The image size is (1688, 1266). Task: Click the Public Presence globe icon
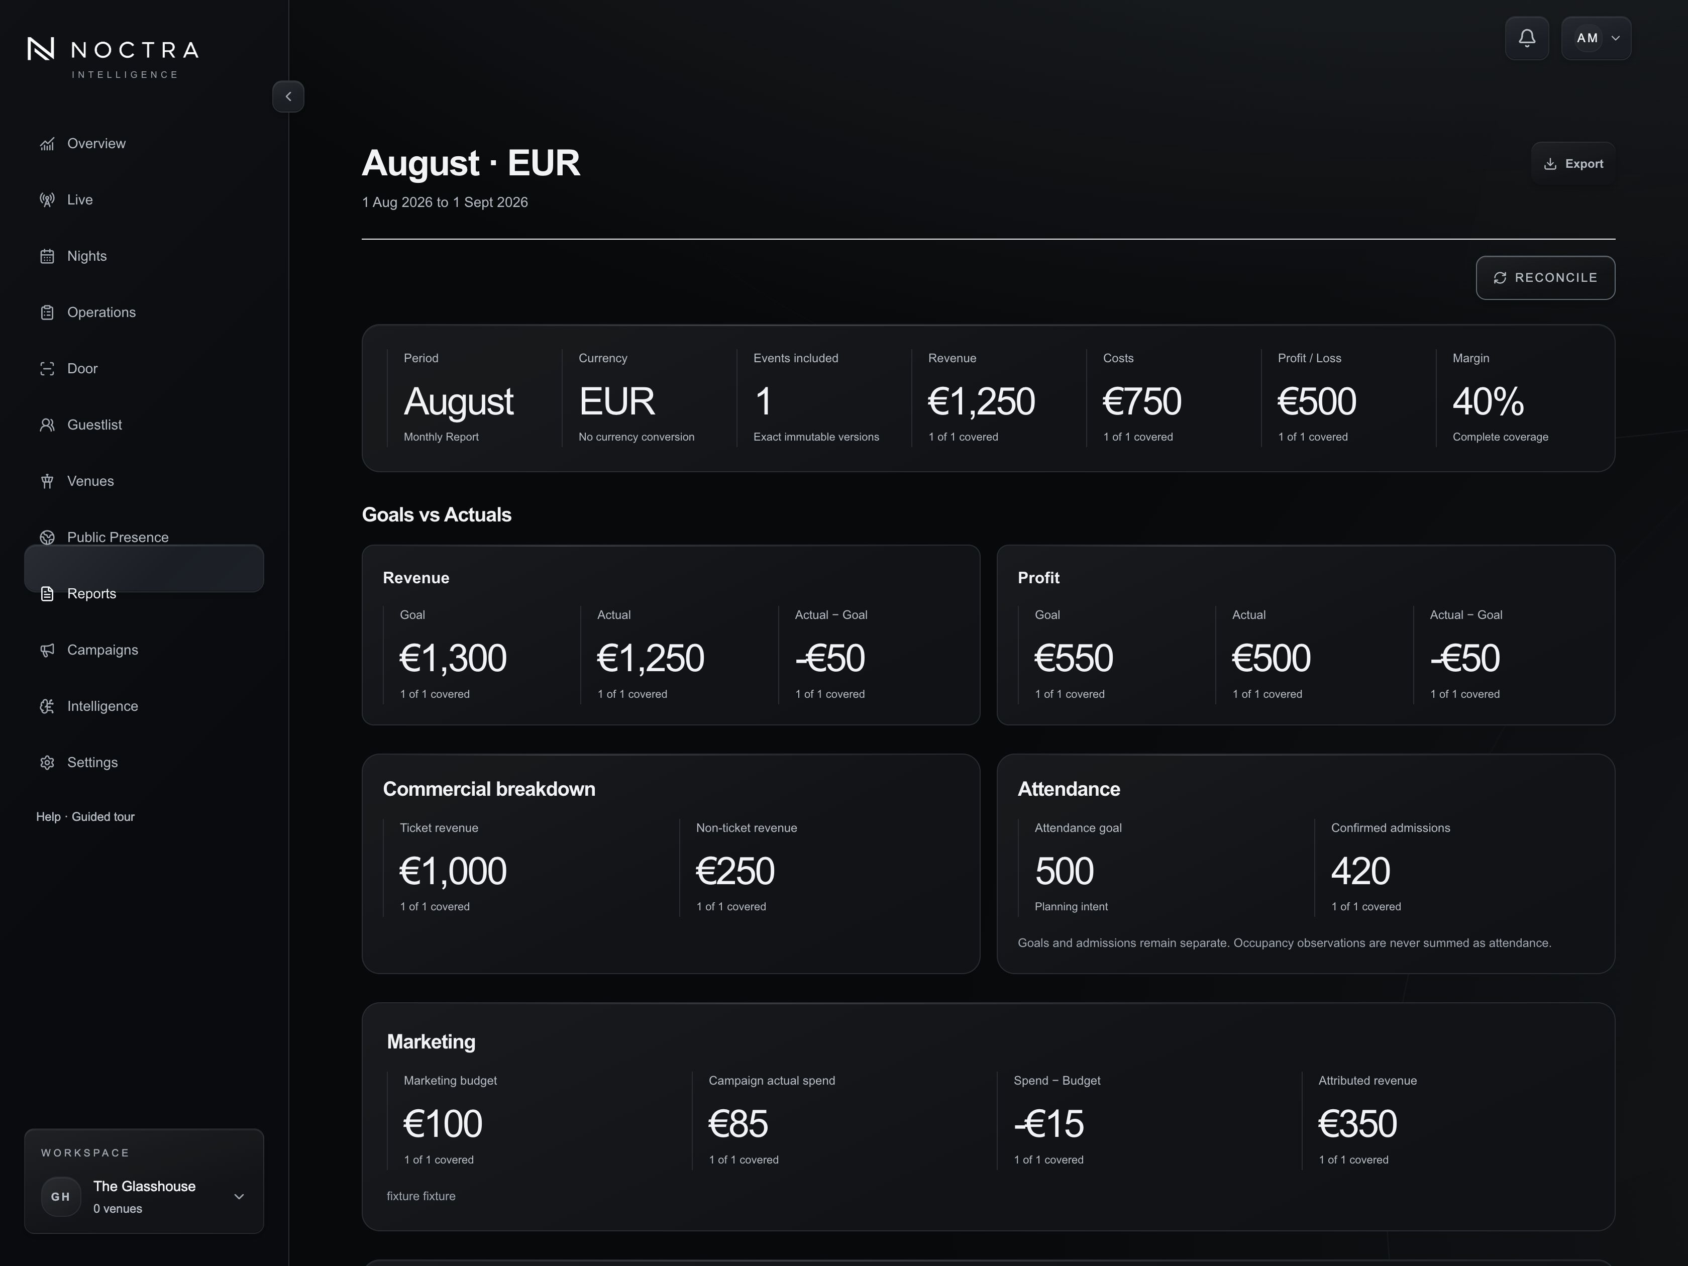(x=47, y=537)
